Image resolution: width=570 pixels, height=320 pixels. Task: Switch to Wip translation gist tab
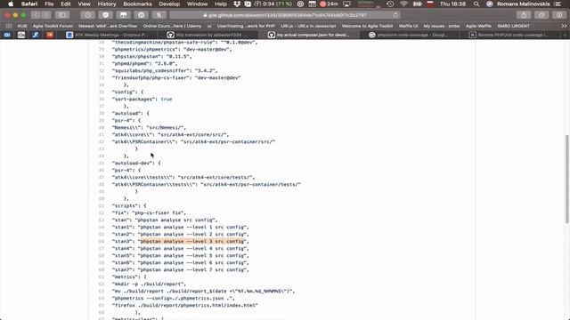coord(208,35)
